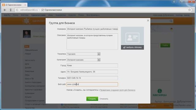196x110 pixels.
Task: Open the Официальные groups category
Action: click(31, 50)
